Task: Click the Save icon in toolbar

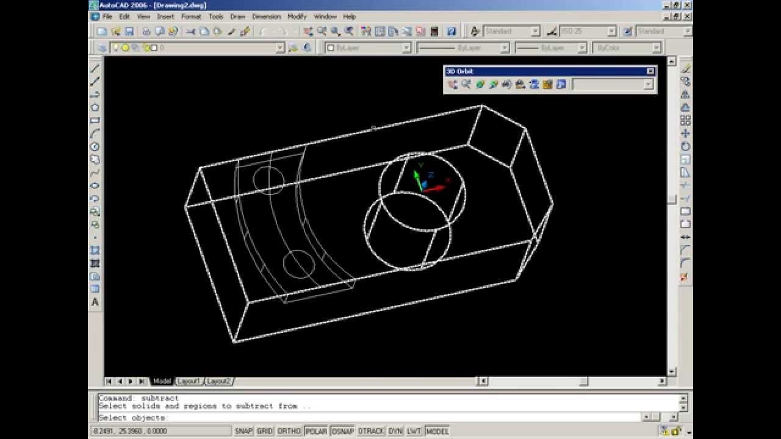Action: pyautogui.click(x=129, y=31)
